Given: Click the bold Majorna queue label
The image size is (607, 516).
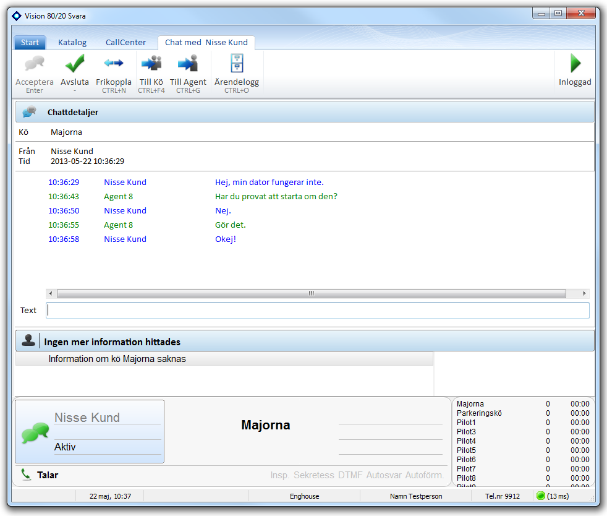Looking at the screenshot, I should (x=266, y=425).
